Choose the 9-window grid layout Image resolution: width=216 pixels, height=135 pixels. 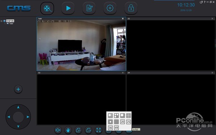click(x=129, y=116)
